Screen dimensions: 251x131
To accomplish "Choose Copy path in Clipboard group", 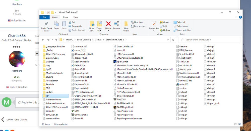I will click(x=75, y=26).
